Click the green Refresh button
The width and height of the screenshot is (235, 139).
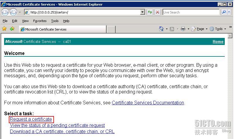click(x=150, y=12)
